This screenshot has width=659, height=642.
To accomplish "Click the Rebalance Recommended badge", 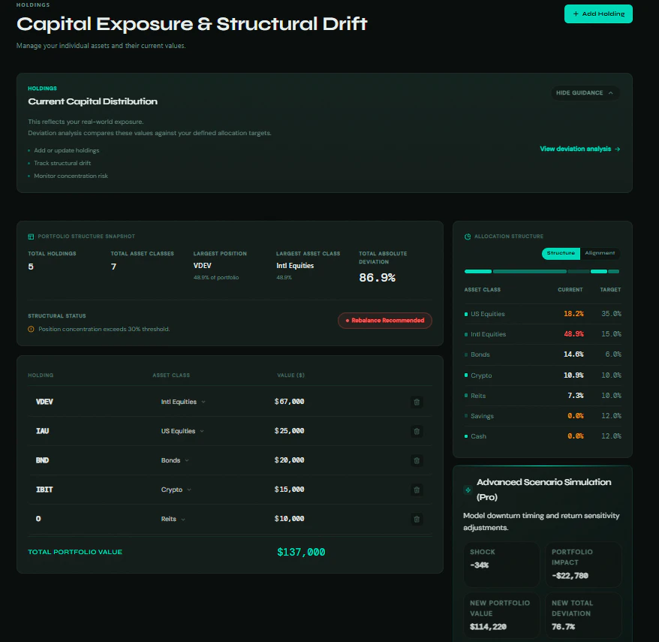I will tap(384, 321).
